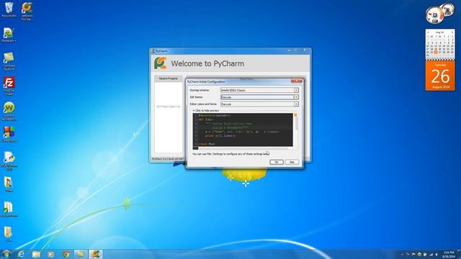Open the bottom yellow folder on the desktop

pyautogui.click(x=9, y=234)
